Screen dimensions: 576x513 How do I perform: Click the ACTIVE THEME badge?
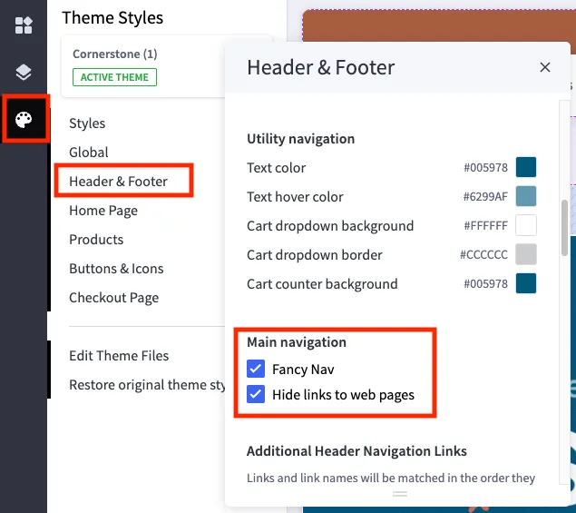coord(114,77)
